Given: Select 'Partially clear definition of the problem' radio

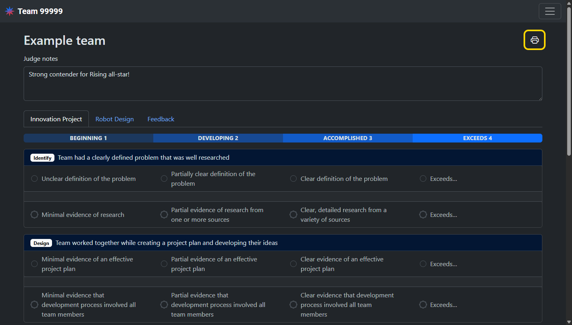Looking at the screenshot, I should point(164,179).
